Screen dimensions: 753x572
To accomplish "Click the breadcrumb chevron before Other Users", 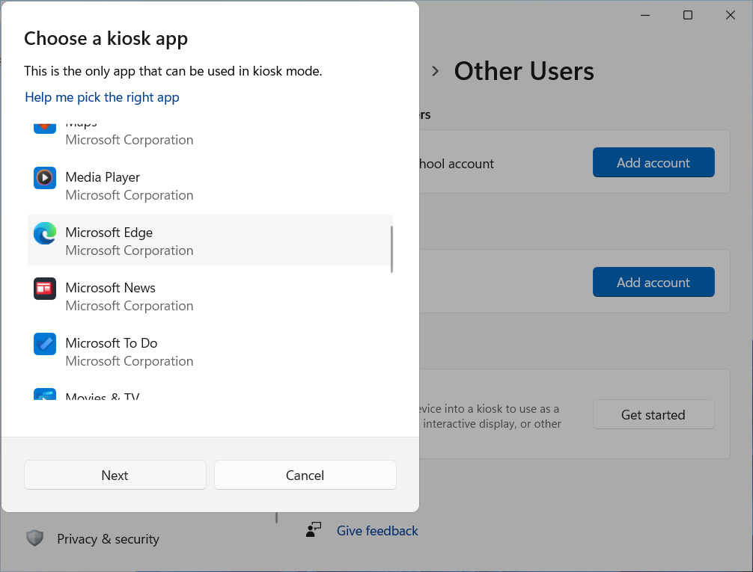I will 435,71.
